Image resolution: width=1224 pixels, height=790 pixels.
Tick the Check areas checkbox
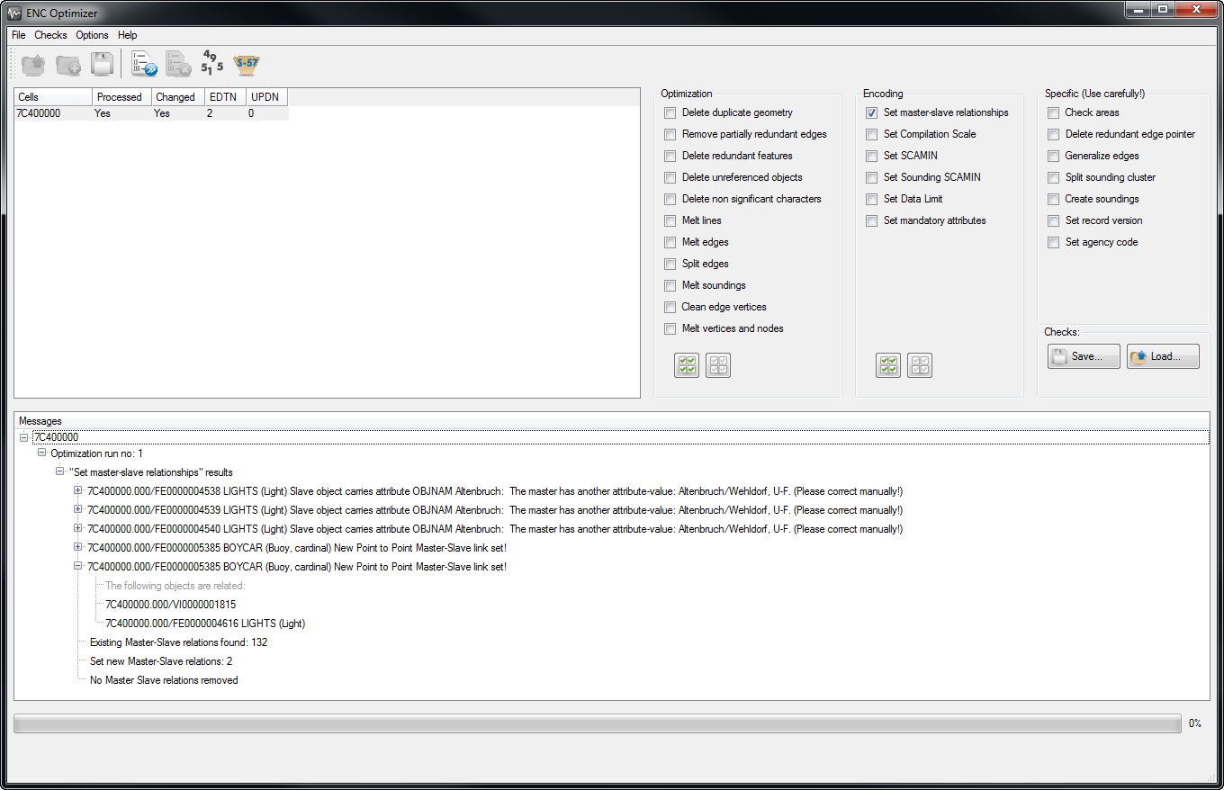pos(1053,112)
